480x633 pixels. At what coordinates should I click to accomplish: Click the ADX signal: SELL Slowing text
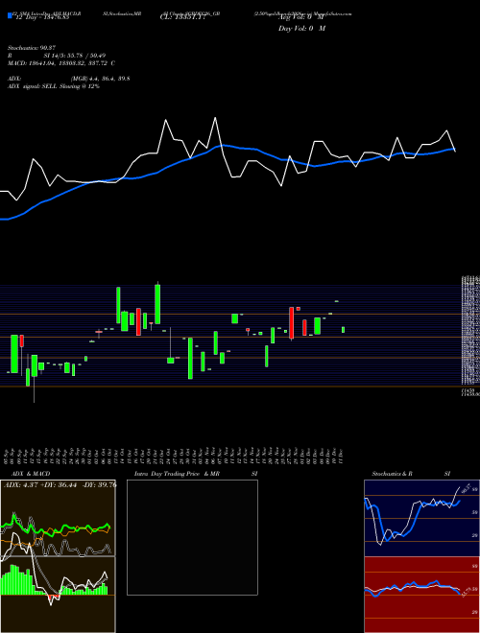54,86
